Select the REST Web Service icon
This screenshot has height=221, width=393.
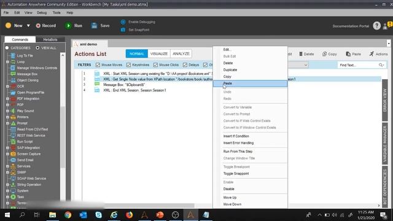click(13, 135)
